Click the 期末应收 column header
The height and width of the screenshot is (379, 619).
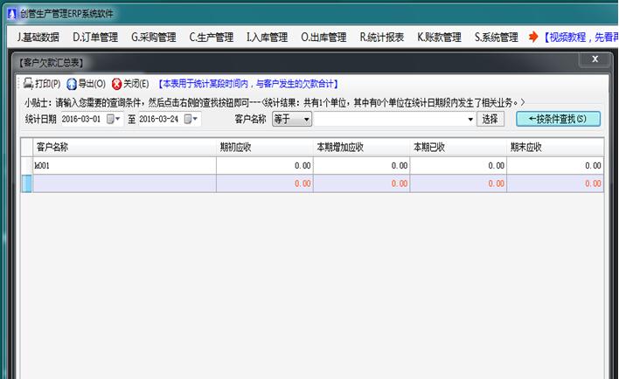[525, 147]
